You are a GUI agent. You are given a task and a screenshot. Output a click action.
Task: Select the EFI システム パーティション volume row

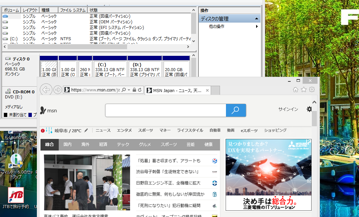(97, 28)
